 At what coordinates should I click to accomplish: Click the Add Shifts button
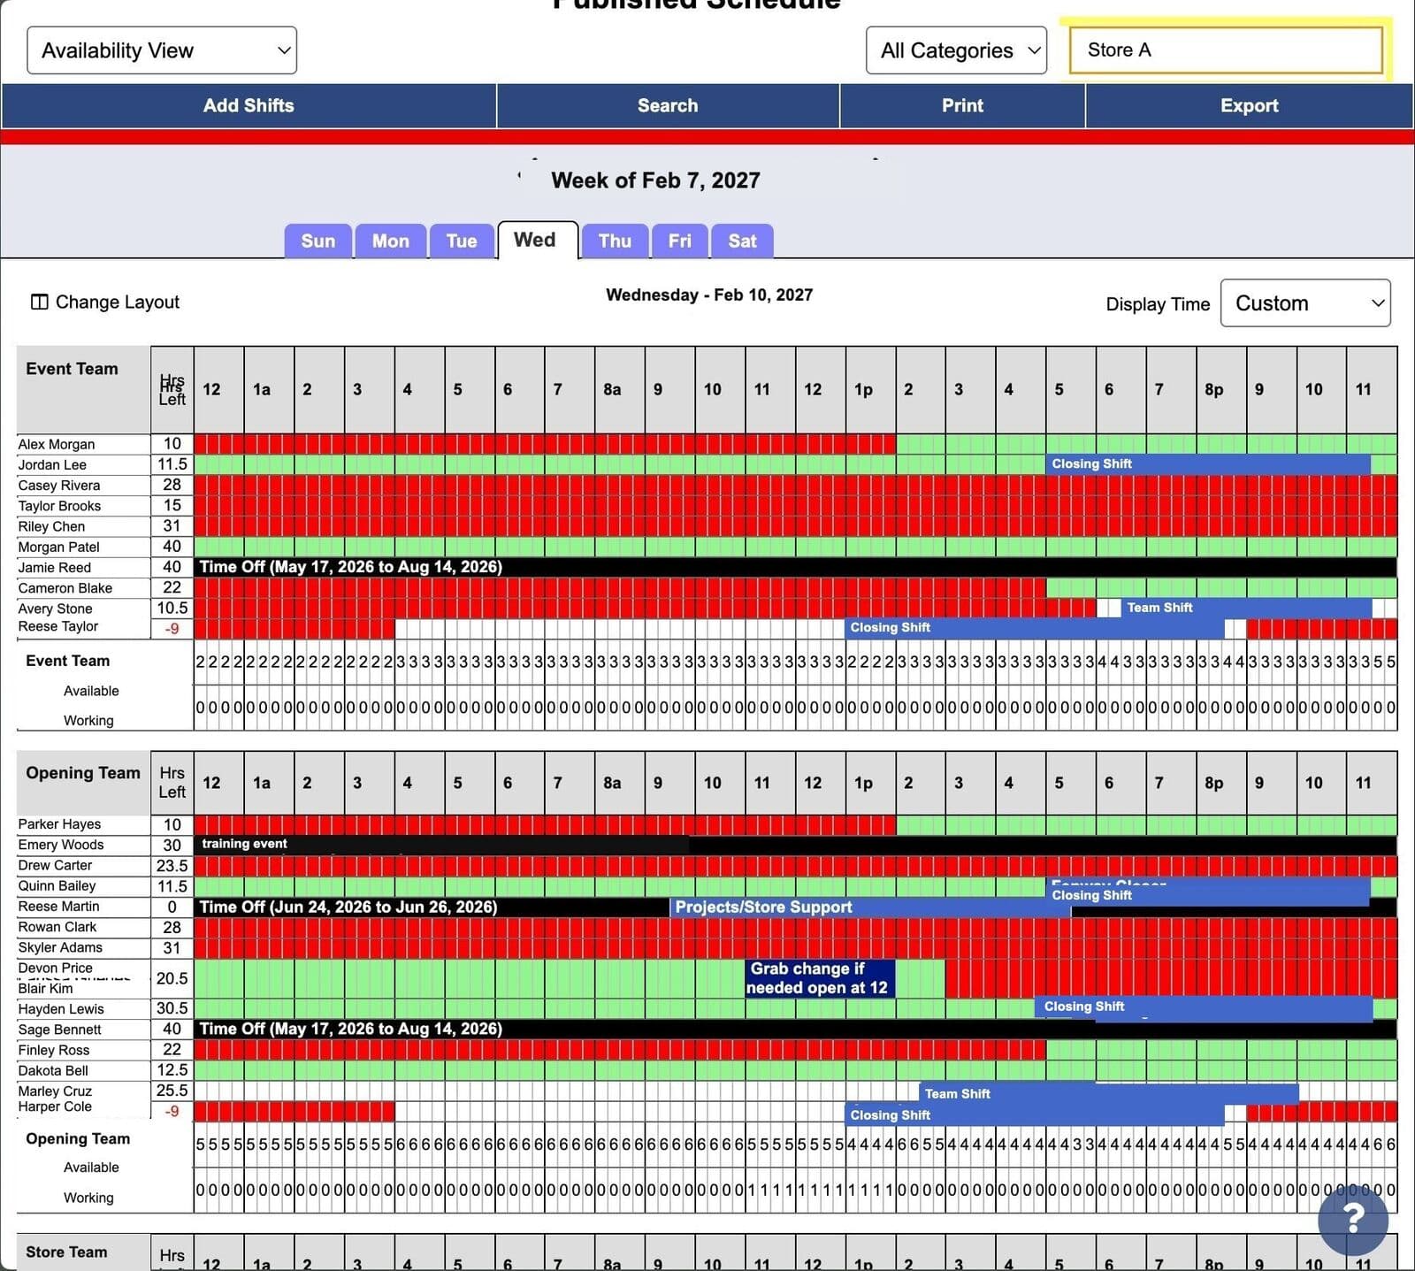click(x=249, y=105)
